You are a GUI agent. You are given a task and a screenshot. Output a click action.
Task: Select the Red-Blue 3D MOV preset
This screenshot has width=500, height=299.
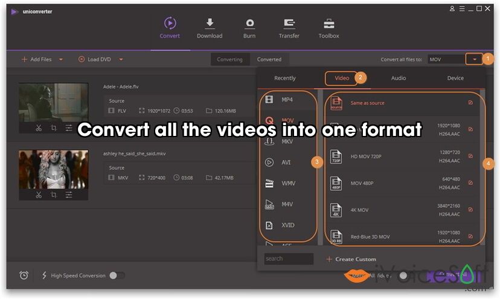coord(402,237)
